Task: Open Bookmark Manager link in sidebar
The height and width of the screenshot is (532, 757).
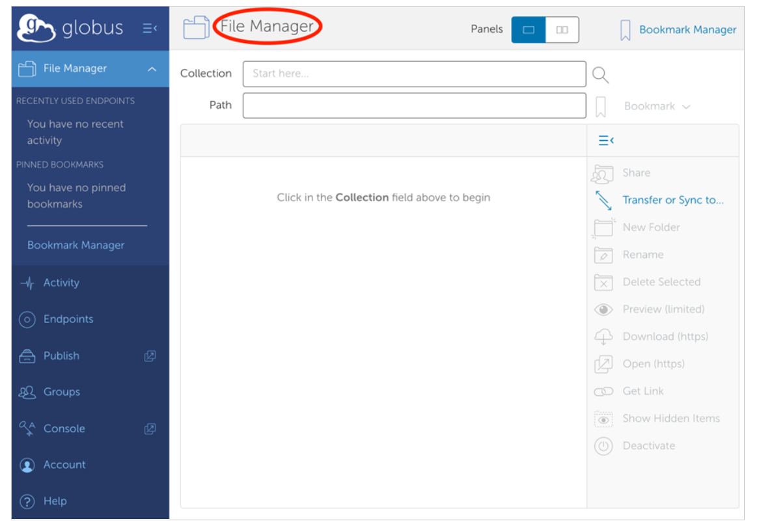Action: pyautogui.click(x=76, y=245)
